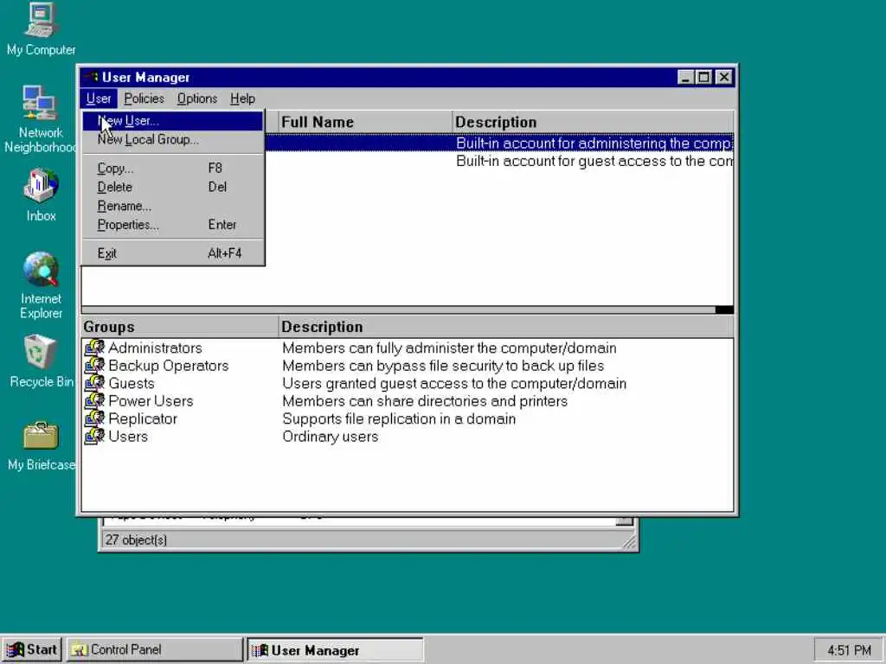886x664 pixels.
Task: Click the Backup Operators group icon
Action: coord(94,366)
